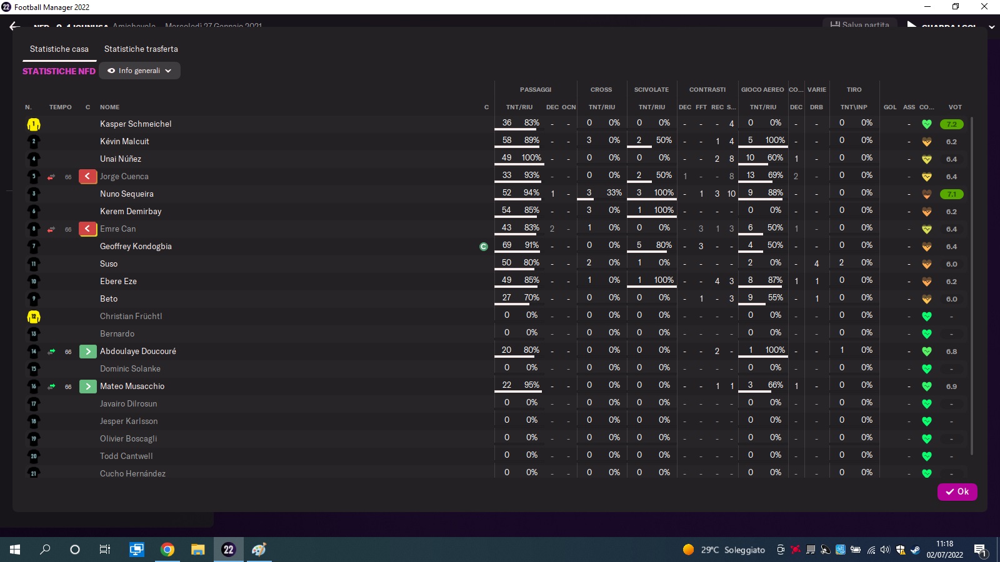Switch to the Statistiche trasferta tab
The height and width of the screenshot is (562, 1000).
(x=141, y=49)
